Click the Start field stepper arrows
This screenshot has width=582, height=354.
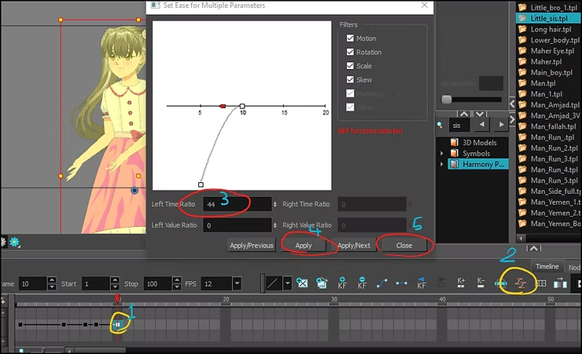point(115,283)
